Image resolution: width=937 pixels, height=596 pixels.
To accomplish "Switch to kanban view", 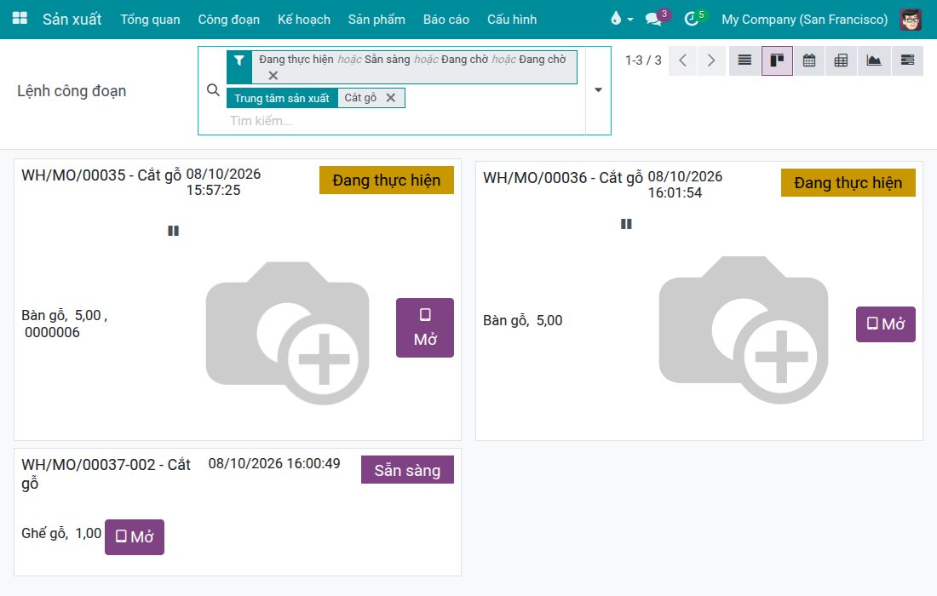I will [777, 60].
